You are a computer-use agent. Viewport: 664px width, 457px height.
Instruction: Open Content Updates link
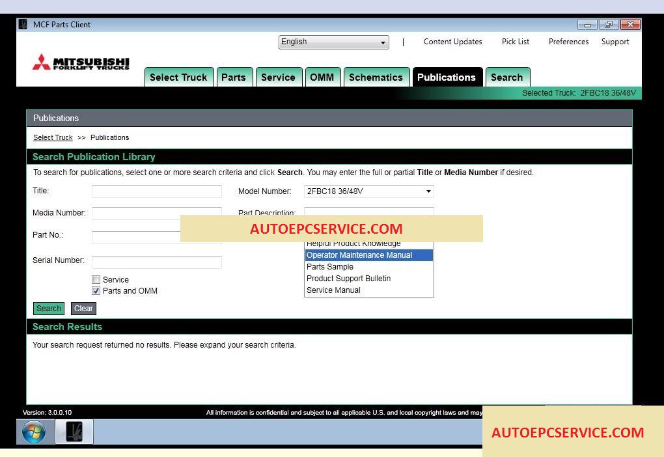pos(452,42)
